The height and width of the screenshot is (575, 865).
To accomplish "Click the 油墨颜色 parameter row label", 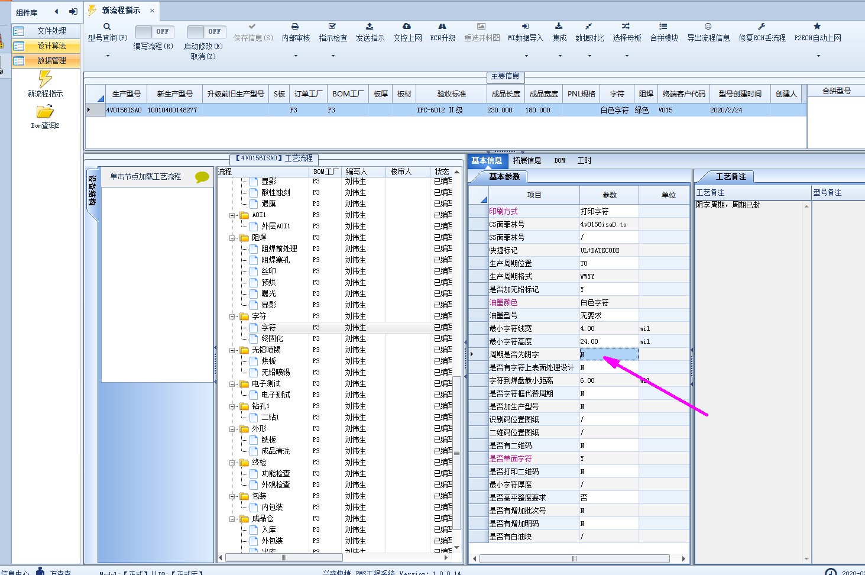I will 503,302.
